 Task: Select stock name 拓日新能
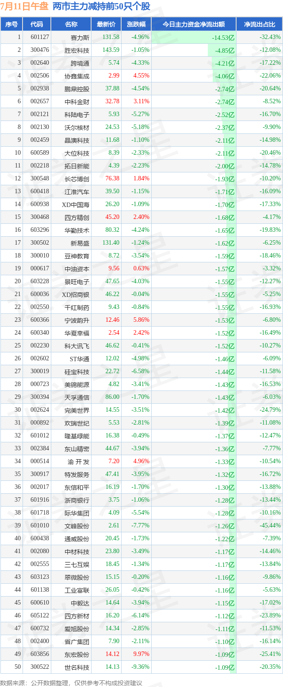(x=77, y=166)
